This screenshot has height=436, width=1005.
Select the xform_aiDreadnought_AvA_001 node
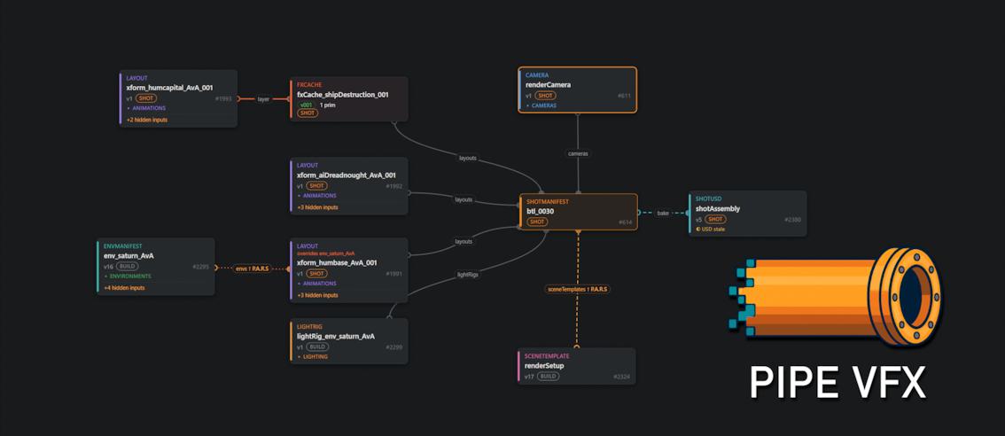tap(348, 186)
